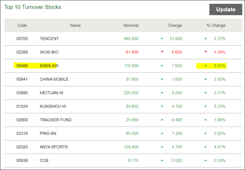
Task: Click the Top 10 Turnover Stocks heading
Action: [33, 7]
